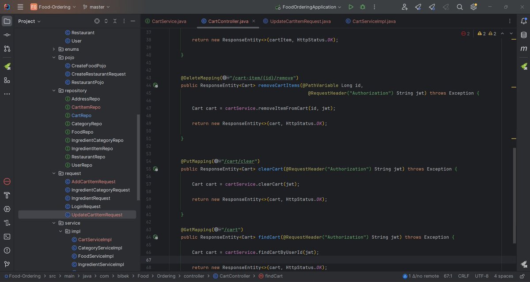Collapse the repository folder
Image resolution: width=530 pixels, height=282 pixels.
click(x=54, y=90)
